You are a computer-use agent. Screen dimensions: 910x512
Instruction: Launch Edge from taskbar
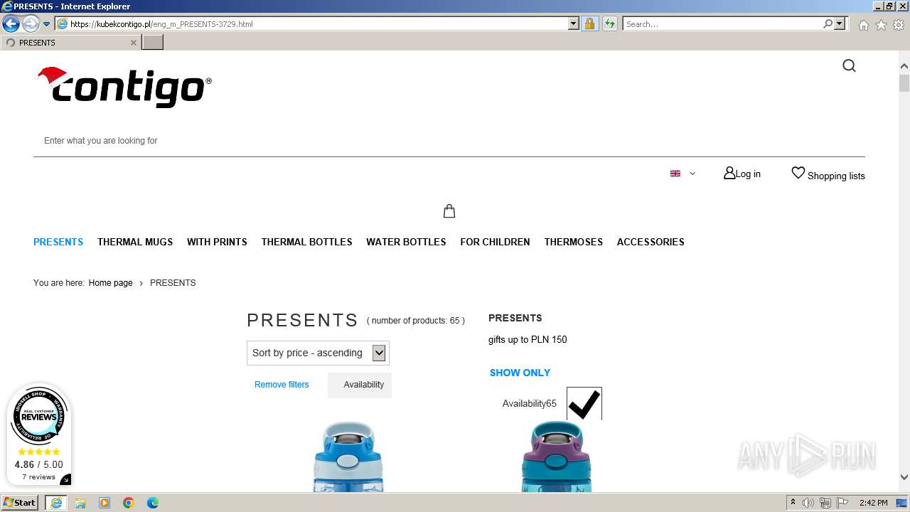(153, 503)
